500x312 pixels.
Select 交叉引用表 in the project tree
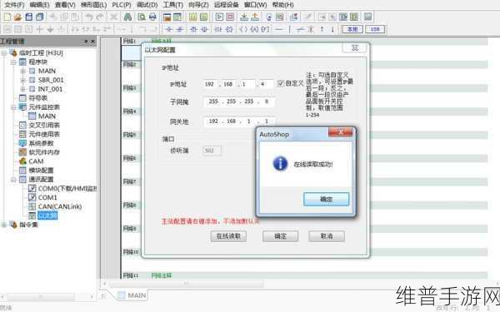point(44,125)
